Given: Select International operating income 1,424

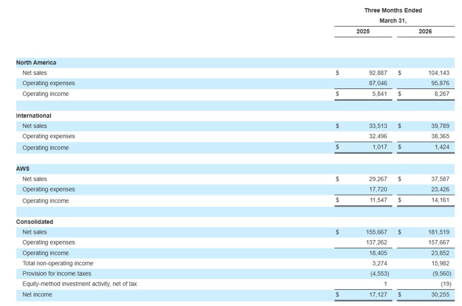Looking at the screenshot, I should pos(442,147).
